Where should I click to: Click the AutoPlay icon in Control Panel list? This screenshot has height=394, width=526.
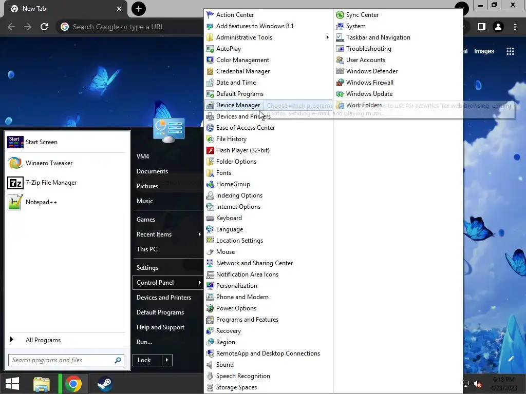[210, 49]
